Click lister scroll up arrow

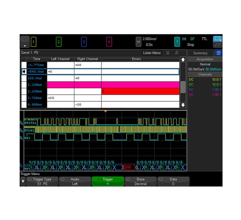(183, 59)
